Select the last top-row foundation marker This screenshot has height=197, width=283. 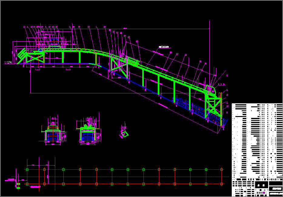coord(222,170)
